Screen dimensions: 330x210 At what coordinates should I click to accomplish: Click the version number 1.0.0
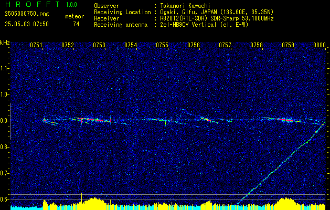(71, 5)
